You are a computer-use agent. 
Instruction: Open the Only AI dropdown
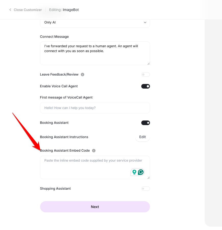point(95,22)
